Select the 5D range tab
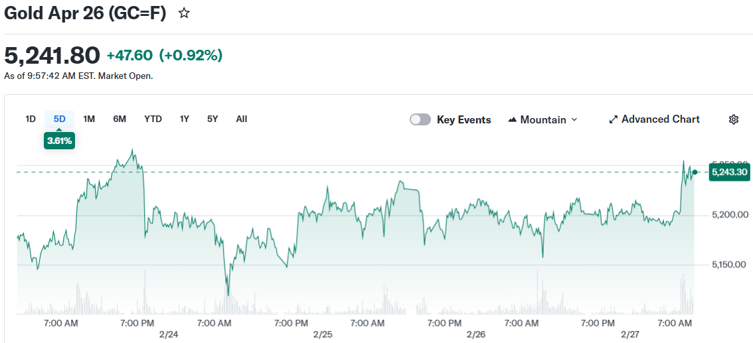Screen dimensions: 753x343 pos(60,119)
